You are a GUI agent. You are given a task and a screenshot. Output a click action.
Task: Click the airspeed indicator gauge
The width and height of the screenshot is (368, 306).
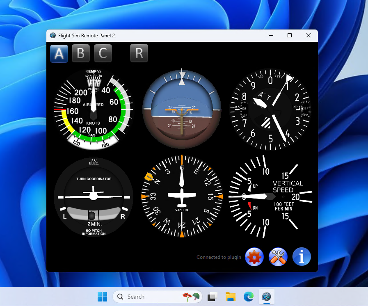coord(94,110)
